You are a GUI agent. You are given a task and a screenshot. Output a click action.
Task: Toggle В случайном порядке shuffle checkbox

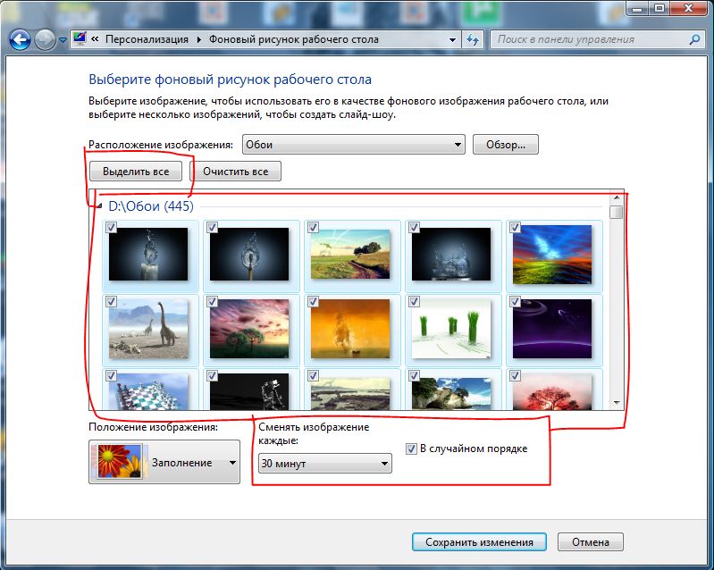click(x=411, y=448)
